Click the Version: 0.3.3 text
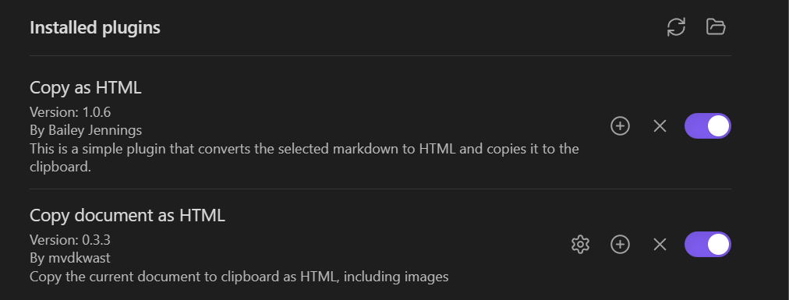The width and height of the screenshot is (789, 300). 70,239
